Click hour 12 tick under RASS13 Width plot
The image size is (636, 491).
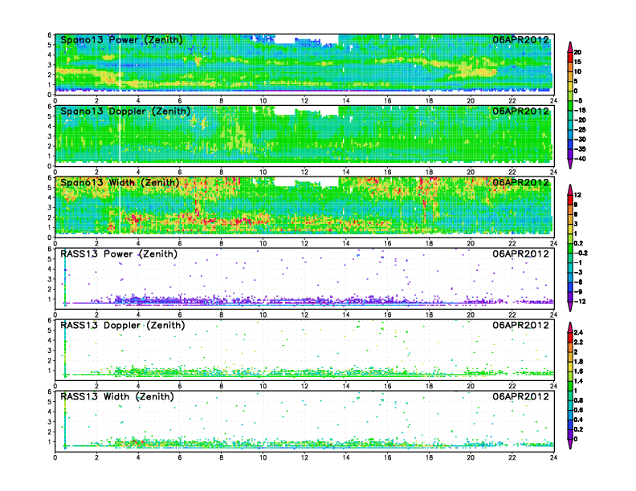(305, 457)
